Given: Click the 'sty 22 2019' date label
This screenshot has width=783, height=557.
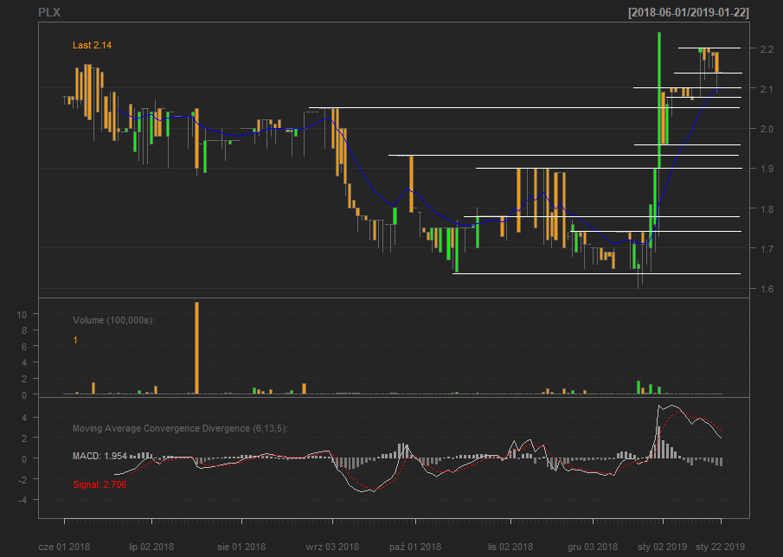Looking at the screenshot, I should tap(720, 547).
